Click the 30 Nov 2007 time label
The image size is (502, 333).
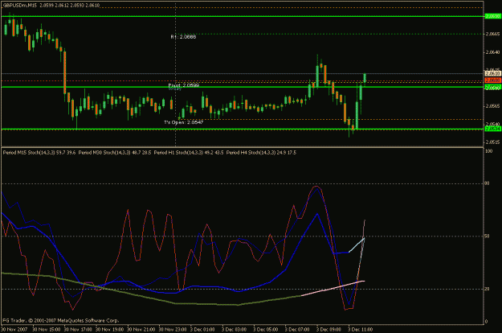pos(14,329)
